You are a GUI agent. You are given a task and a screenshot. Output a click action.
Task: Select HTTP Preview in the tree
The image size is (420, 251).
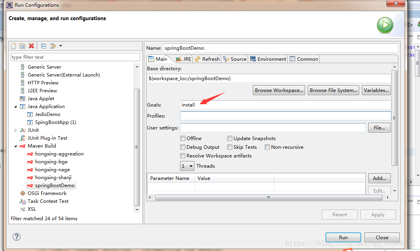point(43,83)
